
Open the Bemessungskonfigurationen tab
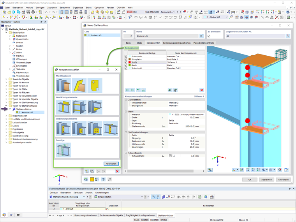(x=177, y=43)
